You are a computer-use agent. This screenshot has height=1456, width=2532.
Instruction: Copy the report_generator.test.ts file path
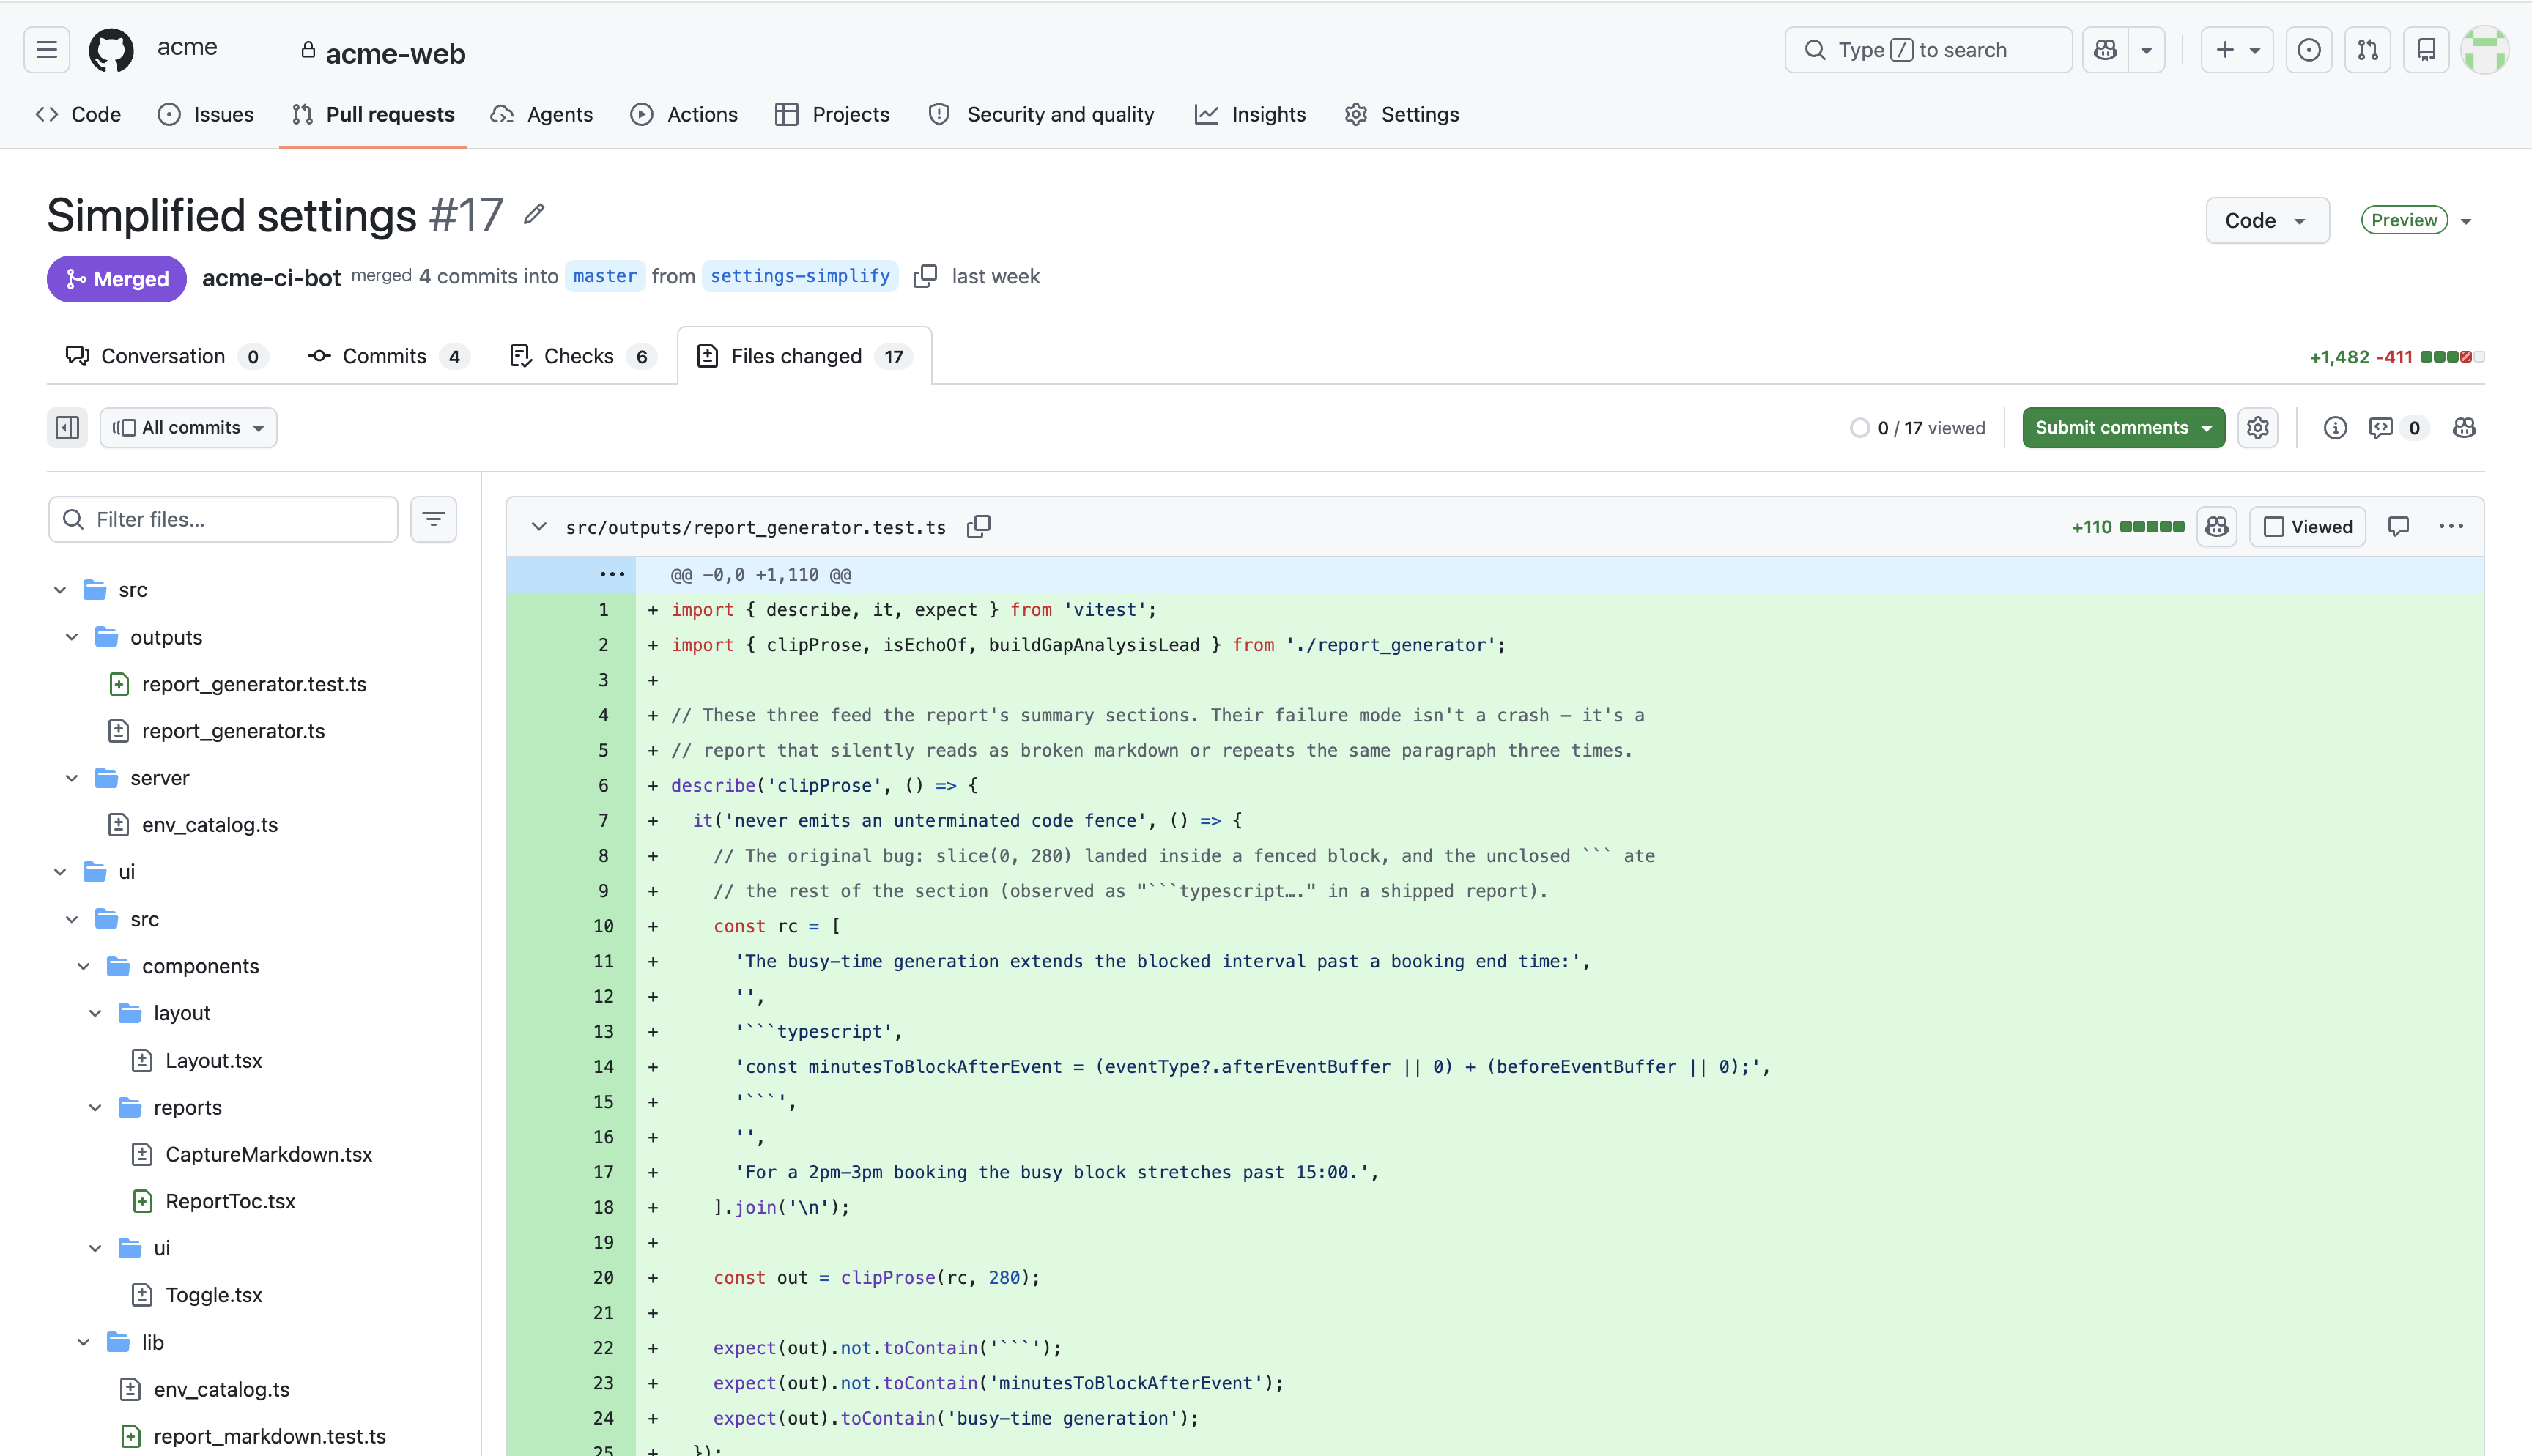pos(979,527)
